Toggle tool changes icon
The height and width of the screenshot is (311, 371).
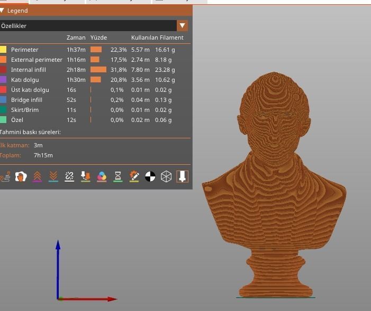[85, 176]
